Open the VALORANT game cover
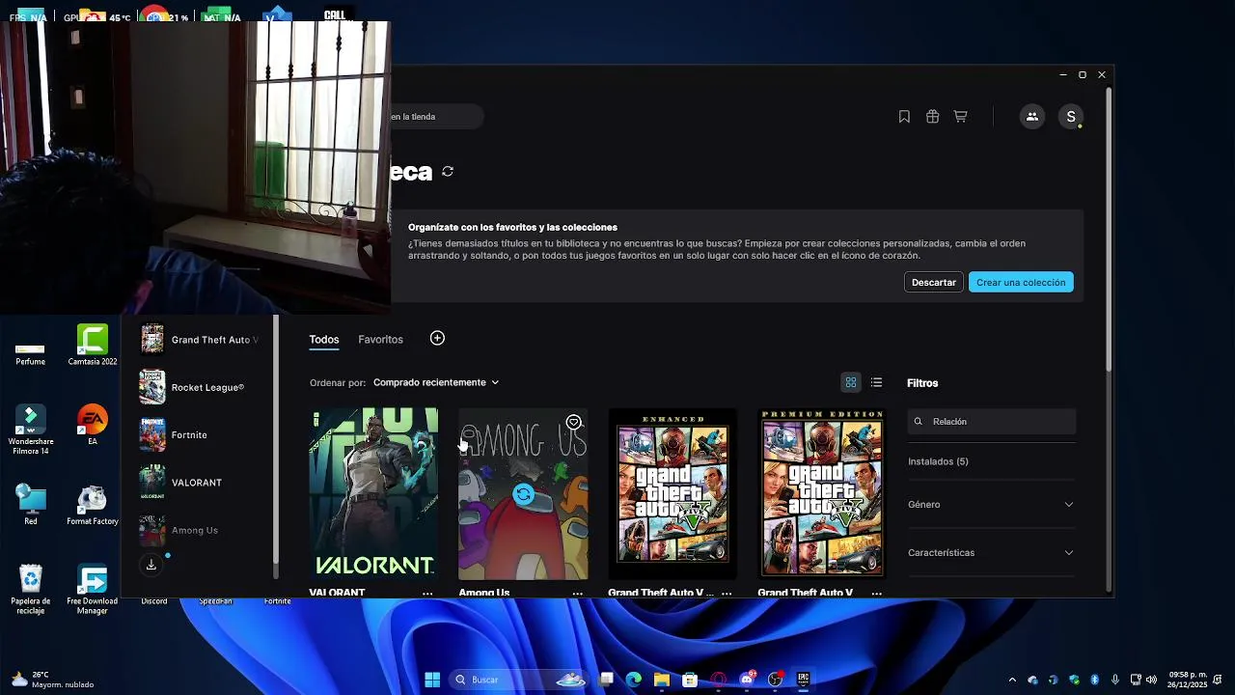This screenshot has height=695, width=1235. [x=373, y=493]
